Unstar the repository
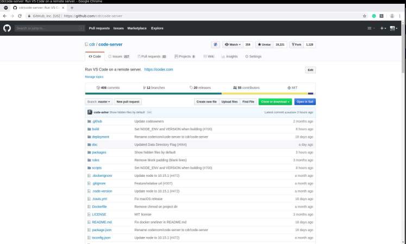 point(264,44)
